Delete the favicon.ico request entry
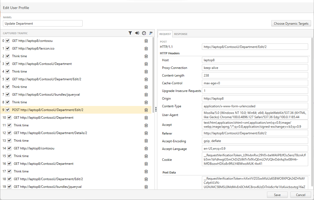Viewport: 314px width, 200px height. (x=146, y=48)
